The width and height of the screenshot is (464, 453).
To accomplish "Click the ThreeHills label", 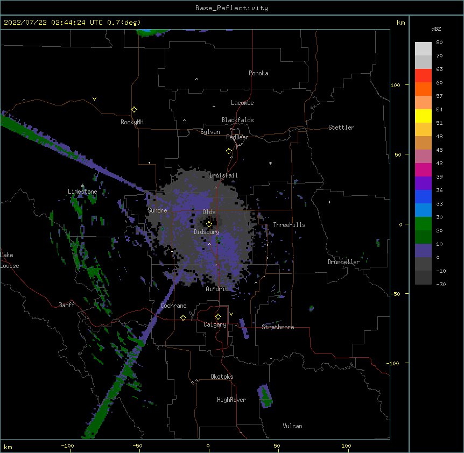I will point(289,225).
